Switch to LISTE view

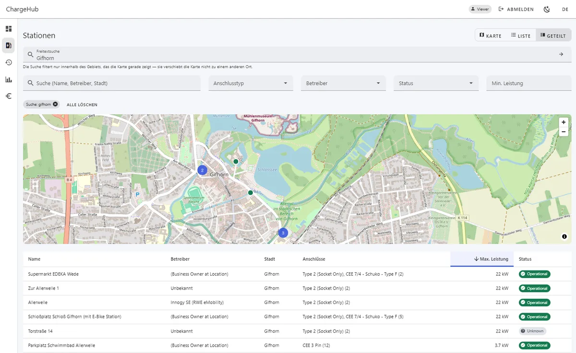[521, 36]
